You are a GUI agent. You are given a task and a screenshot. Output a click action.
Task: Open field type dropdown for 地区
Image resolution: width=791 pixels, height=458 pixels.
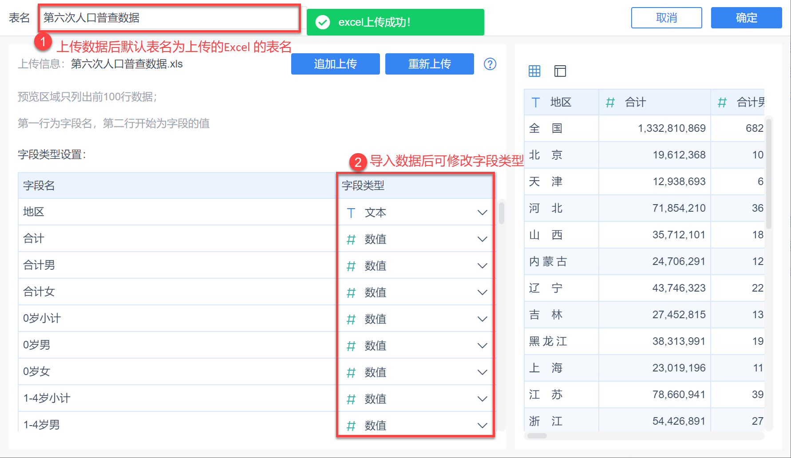coord(482,213)
